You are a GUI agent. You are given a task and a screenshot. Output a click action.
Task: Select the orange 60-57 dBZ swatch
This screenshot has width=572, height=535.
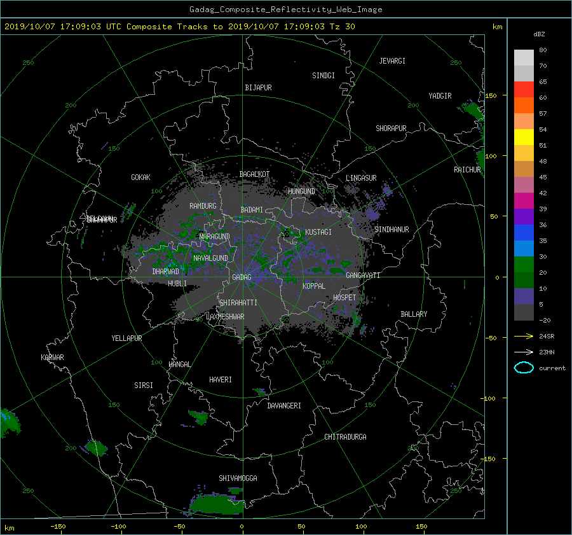tap(524, 106)
